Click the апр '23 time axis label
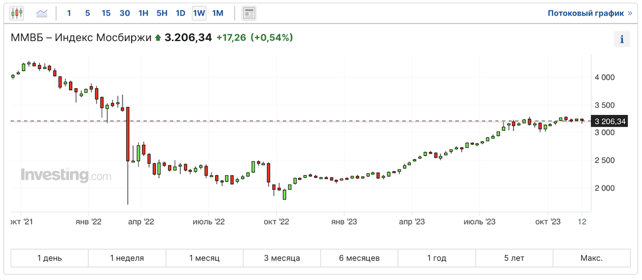The width and height of the screenshot is (642, 280). pyautogui.click(x=412, y=221)
